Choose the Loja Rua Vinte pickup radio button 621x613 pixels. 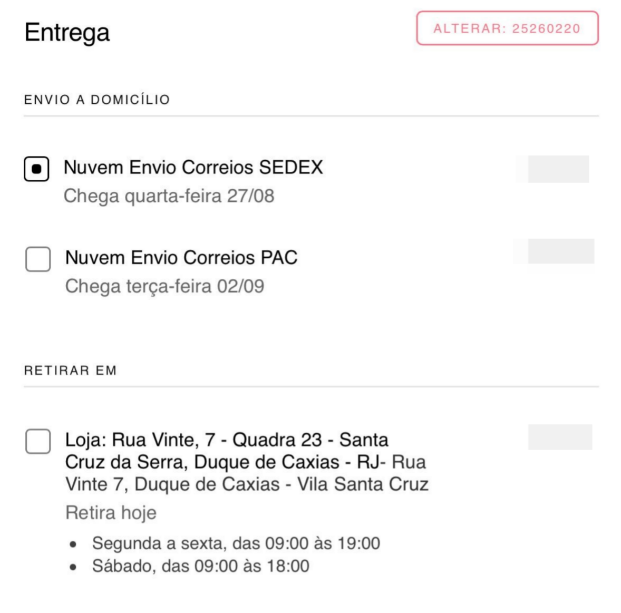[x=38, y=441]
